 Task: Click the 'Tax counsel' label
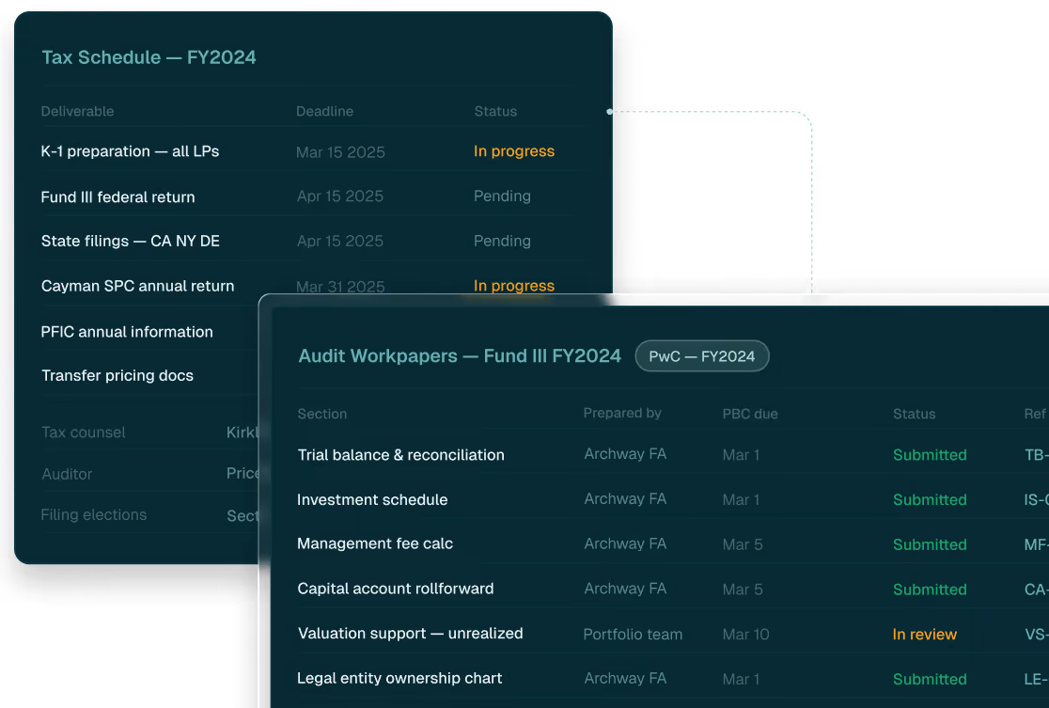(84, 433)
